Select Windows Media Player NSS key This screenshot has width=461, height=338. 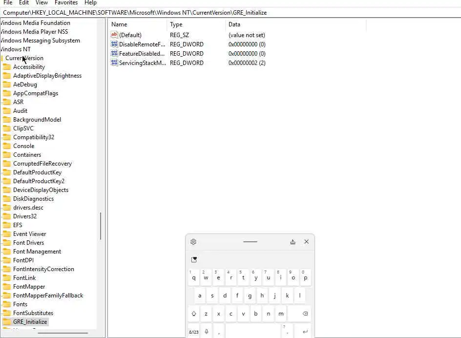pyautogui.click(x=34, y=31)
